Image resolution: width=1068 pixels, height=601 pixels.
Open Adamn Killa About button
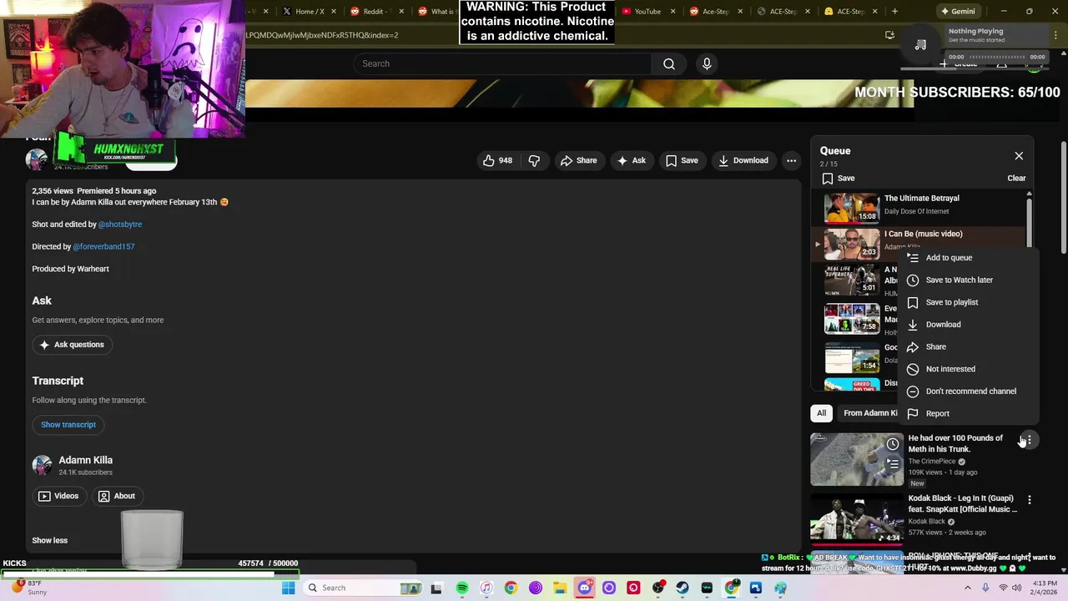tap(116, 496)
